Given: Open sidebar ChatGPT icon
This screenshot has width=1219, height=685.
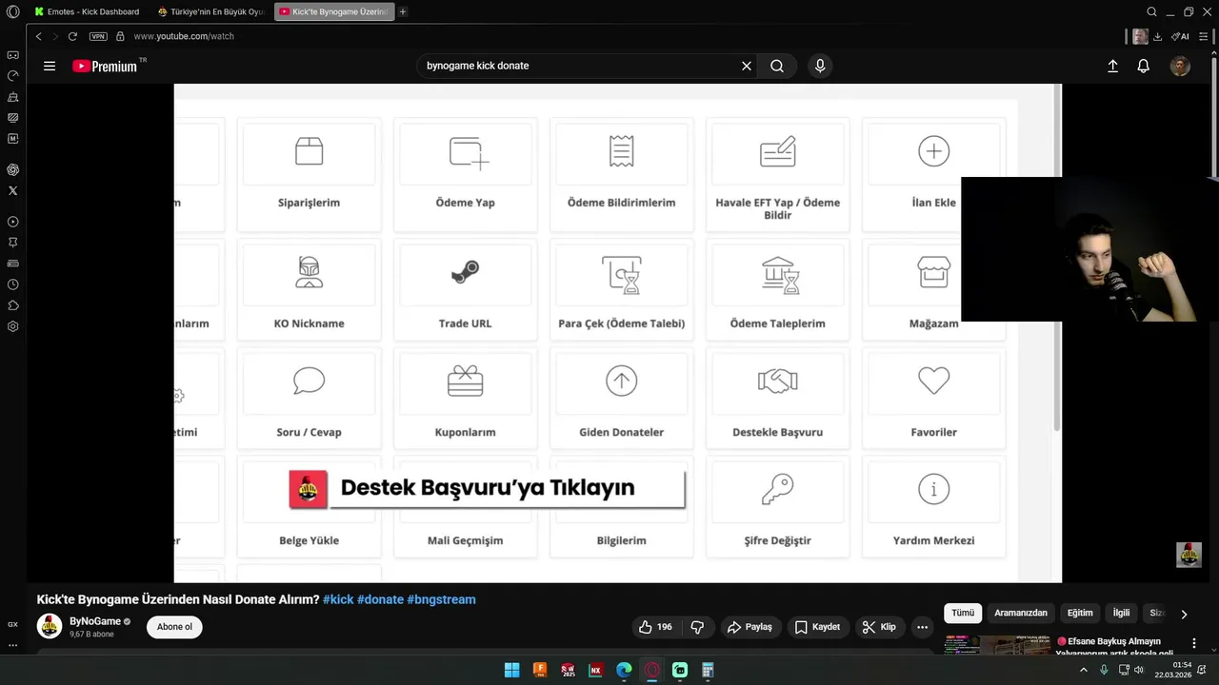Looking at the screenshot, I should [x=12, y=169].
